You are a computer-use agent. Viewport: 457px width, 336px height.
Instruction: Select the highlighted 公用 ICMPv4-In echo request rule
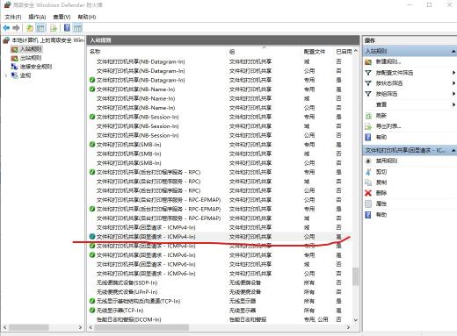(146, 237)
